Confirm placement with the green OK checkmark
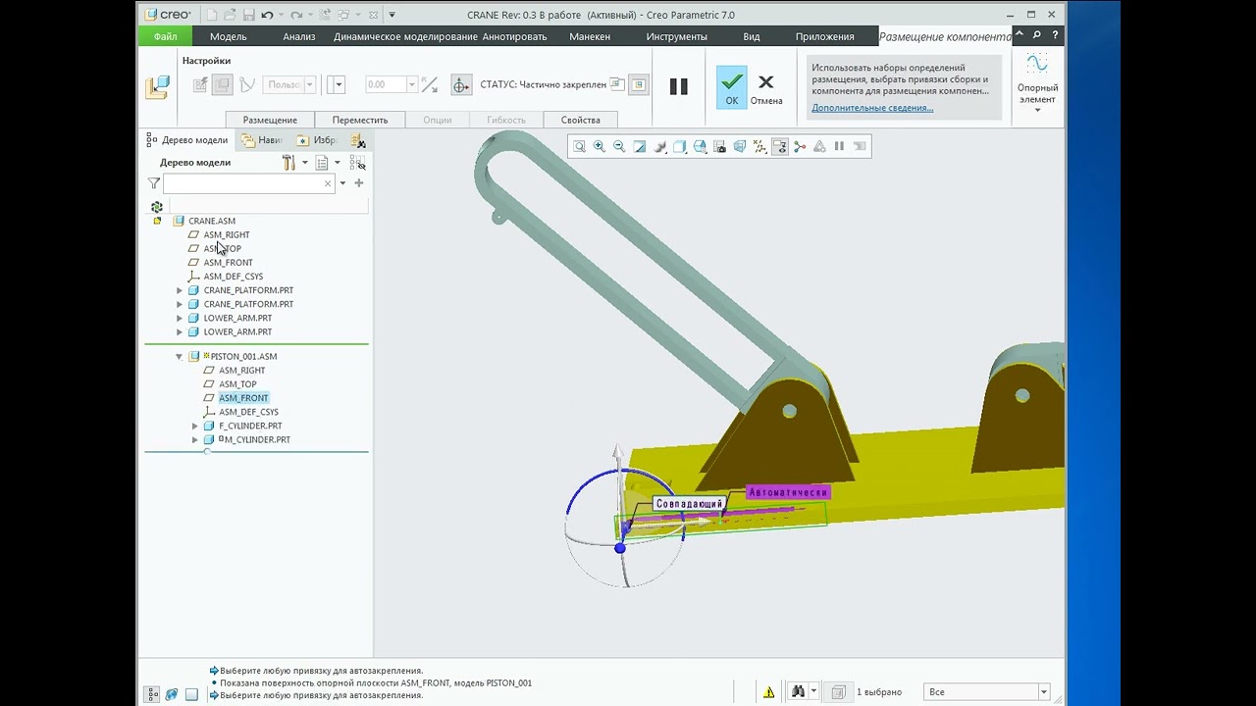1256x706 pixels. click(731, 87)
